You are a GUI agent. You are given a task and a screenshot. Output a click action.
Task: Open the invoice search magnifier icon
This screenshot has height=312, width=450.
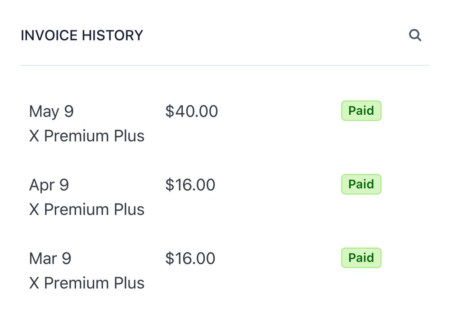point(415,36)
